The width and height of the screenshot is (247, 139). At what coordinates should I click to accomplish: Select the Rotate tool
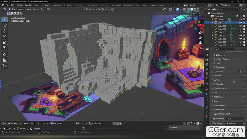coord(4,37)
